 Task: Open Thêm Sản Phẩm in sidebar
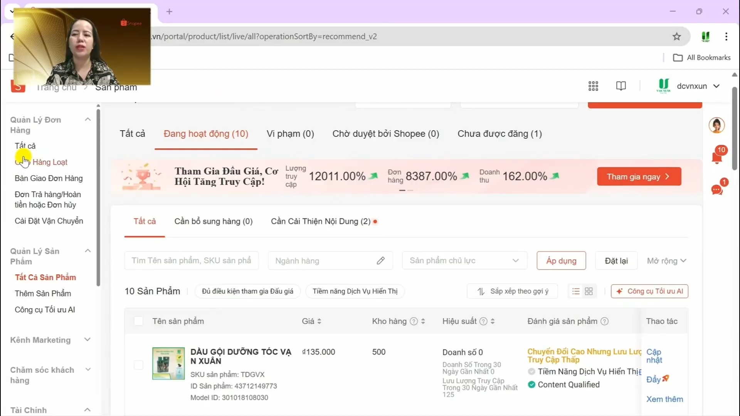pyautogui.click(x=43, y=294)
